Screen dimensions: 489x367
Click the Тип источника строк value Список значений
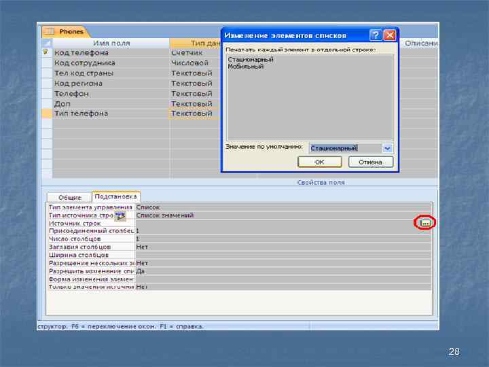[x=283, y=215]
